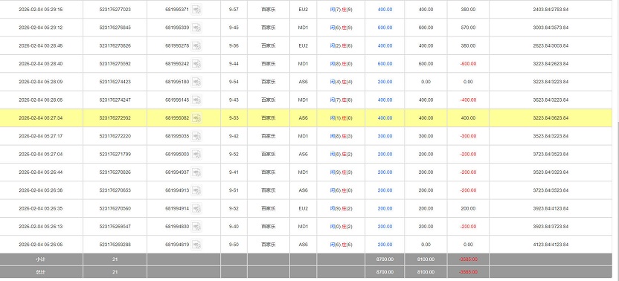619x281 pixels.
Task: Click the 百家乐 cell in the 9-51 row
Action: [269, 190]
